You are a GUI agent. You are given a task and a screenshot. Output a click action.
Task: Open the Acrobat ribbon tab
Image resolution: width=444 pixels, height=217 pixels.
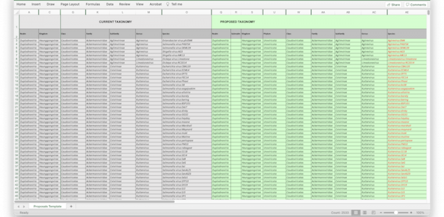(155, 4)
